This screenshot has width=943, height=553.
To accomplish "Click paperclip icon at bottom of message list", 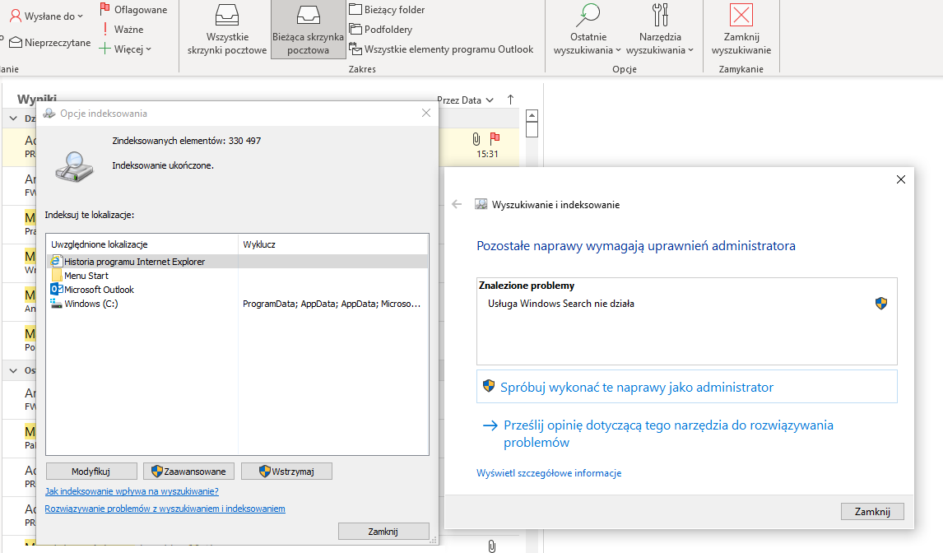I will 491,546.
